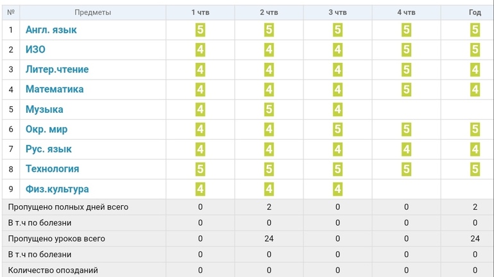Click ИЗО grade 5 in 4 чтв
This screenshot has width=494, height=277.
pyautogui.click(x=406, y=50)
